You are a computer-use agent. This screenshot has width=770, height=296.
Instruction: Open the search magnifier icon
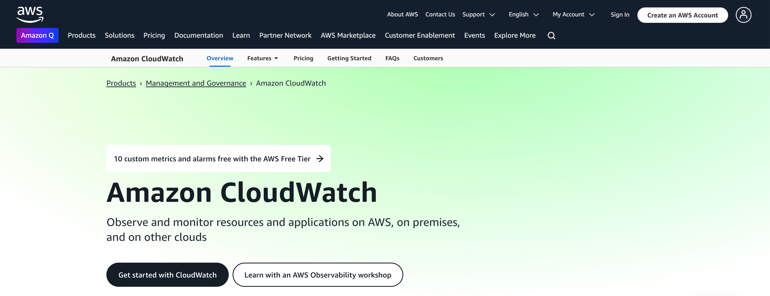(551, 35)
